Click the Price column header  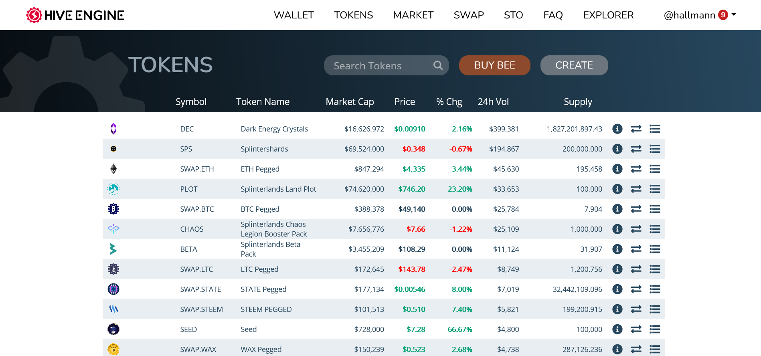pos(405,102)
